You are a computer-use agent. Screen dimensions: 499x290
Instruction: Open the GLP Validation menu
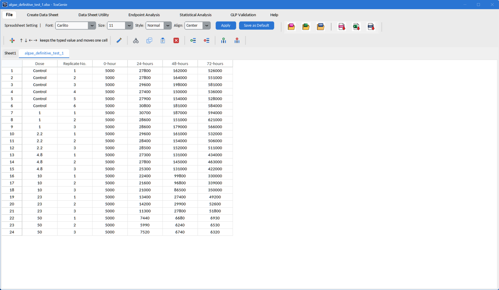(x=243, y=15)
